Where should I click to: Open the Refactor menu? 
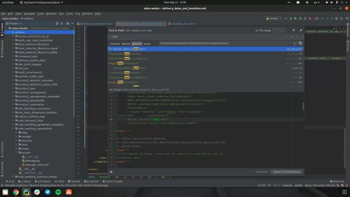51,14
